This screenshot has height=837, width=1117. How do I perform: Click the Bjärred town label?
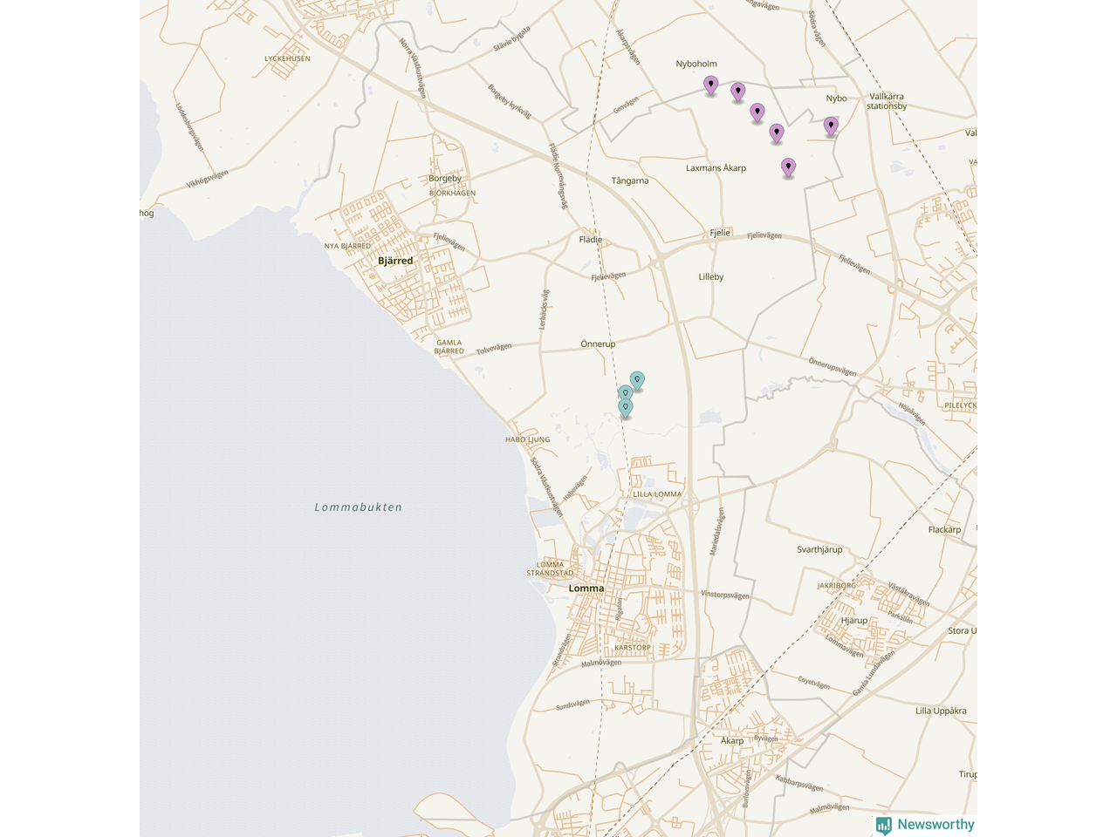click(x=395, y=261)
